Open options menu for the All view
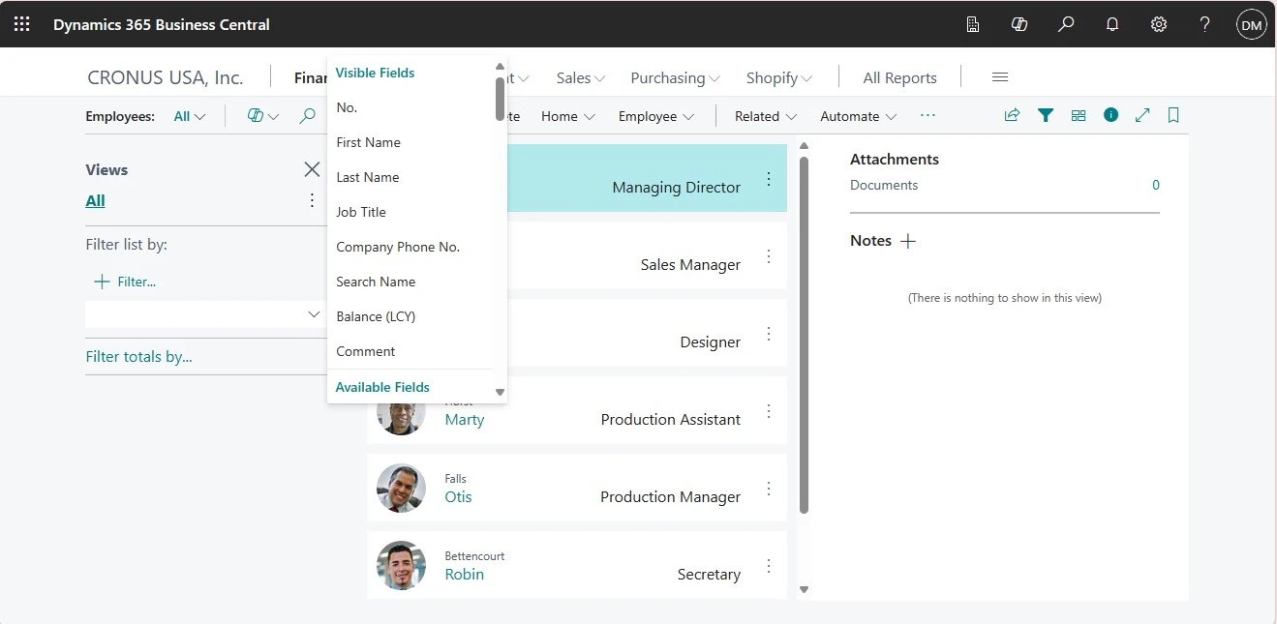The width and height of the screenshot is (1277, 624). tap(312, 200)
